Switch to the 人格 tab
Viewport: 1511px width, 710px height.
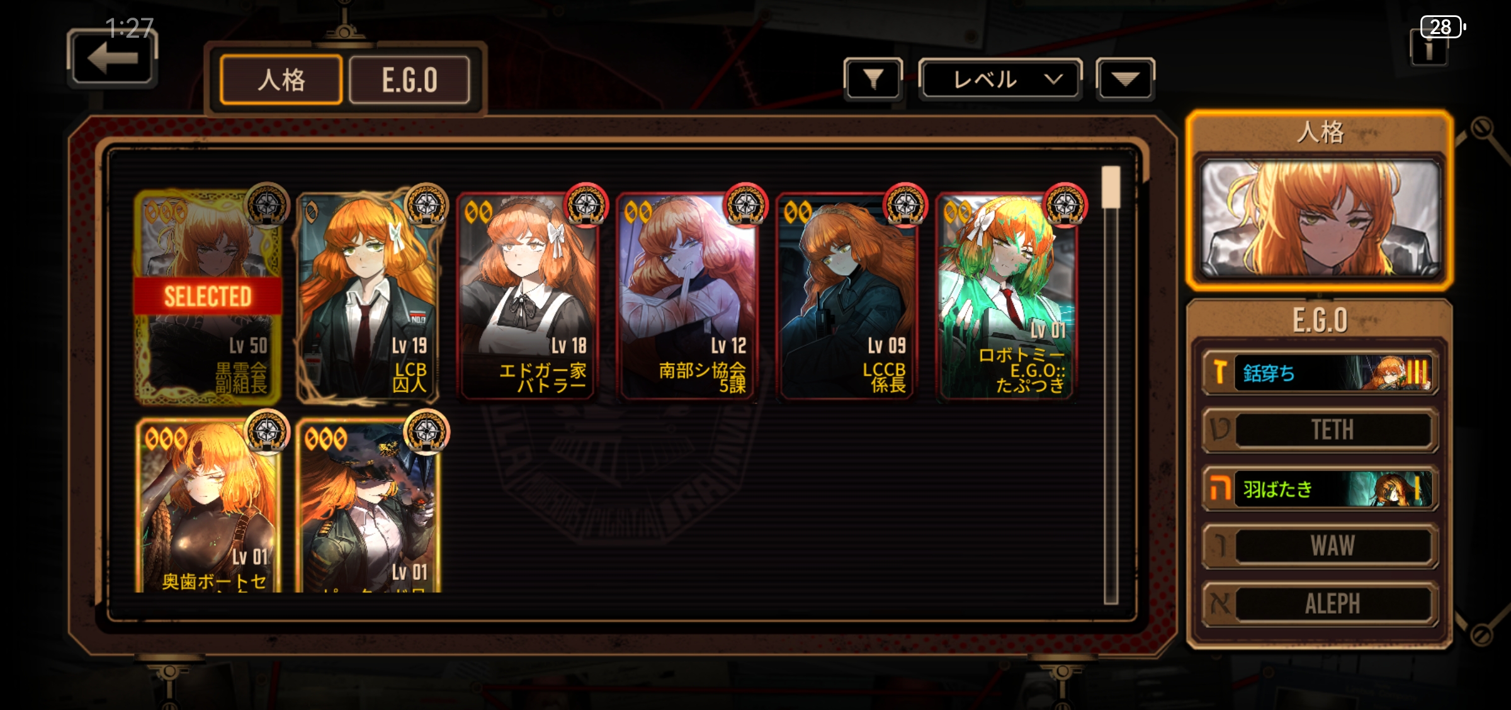point(281,80)
